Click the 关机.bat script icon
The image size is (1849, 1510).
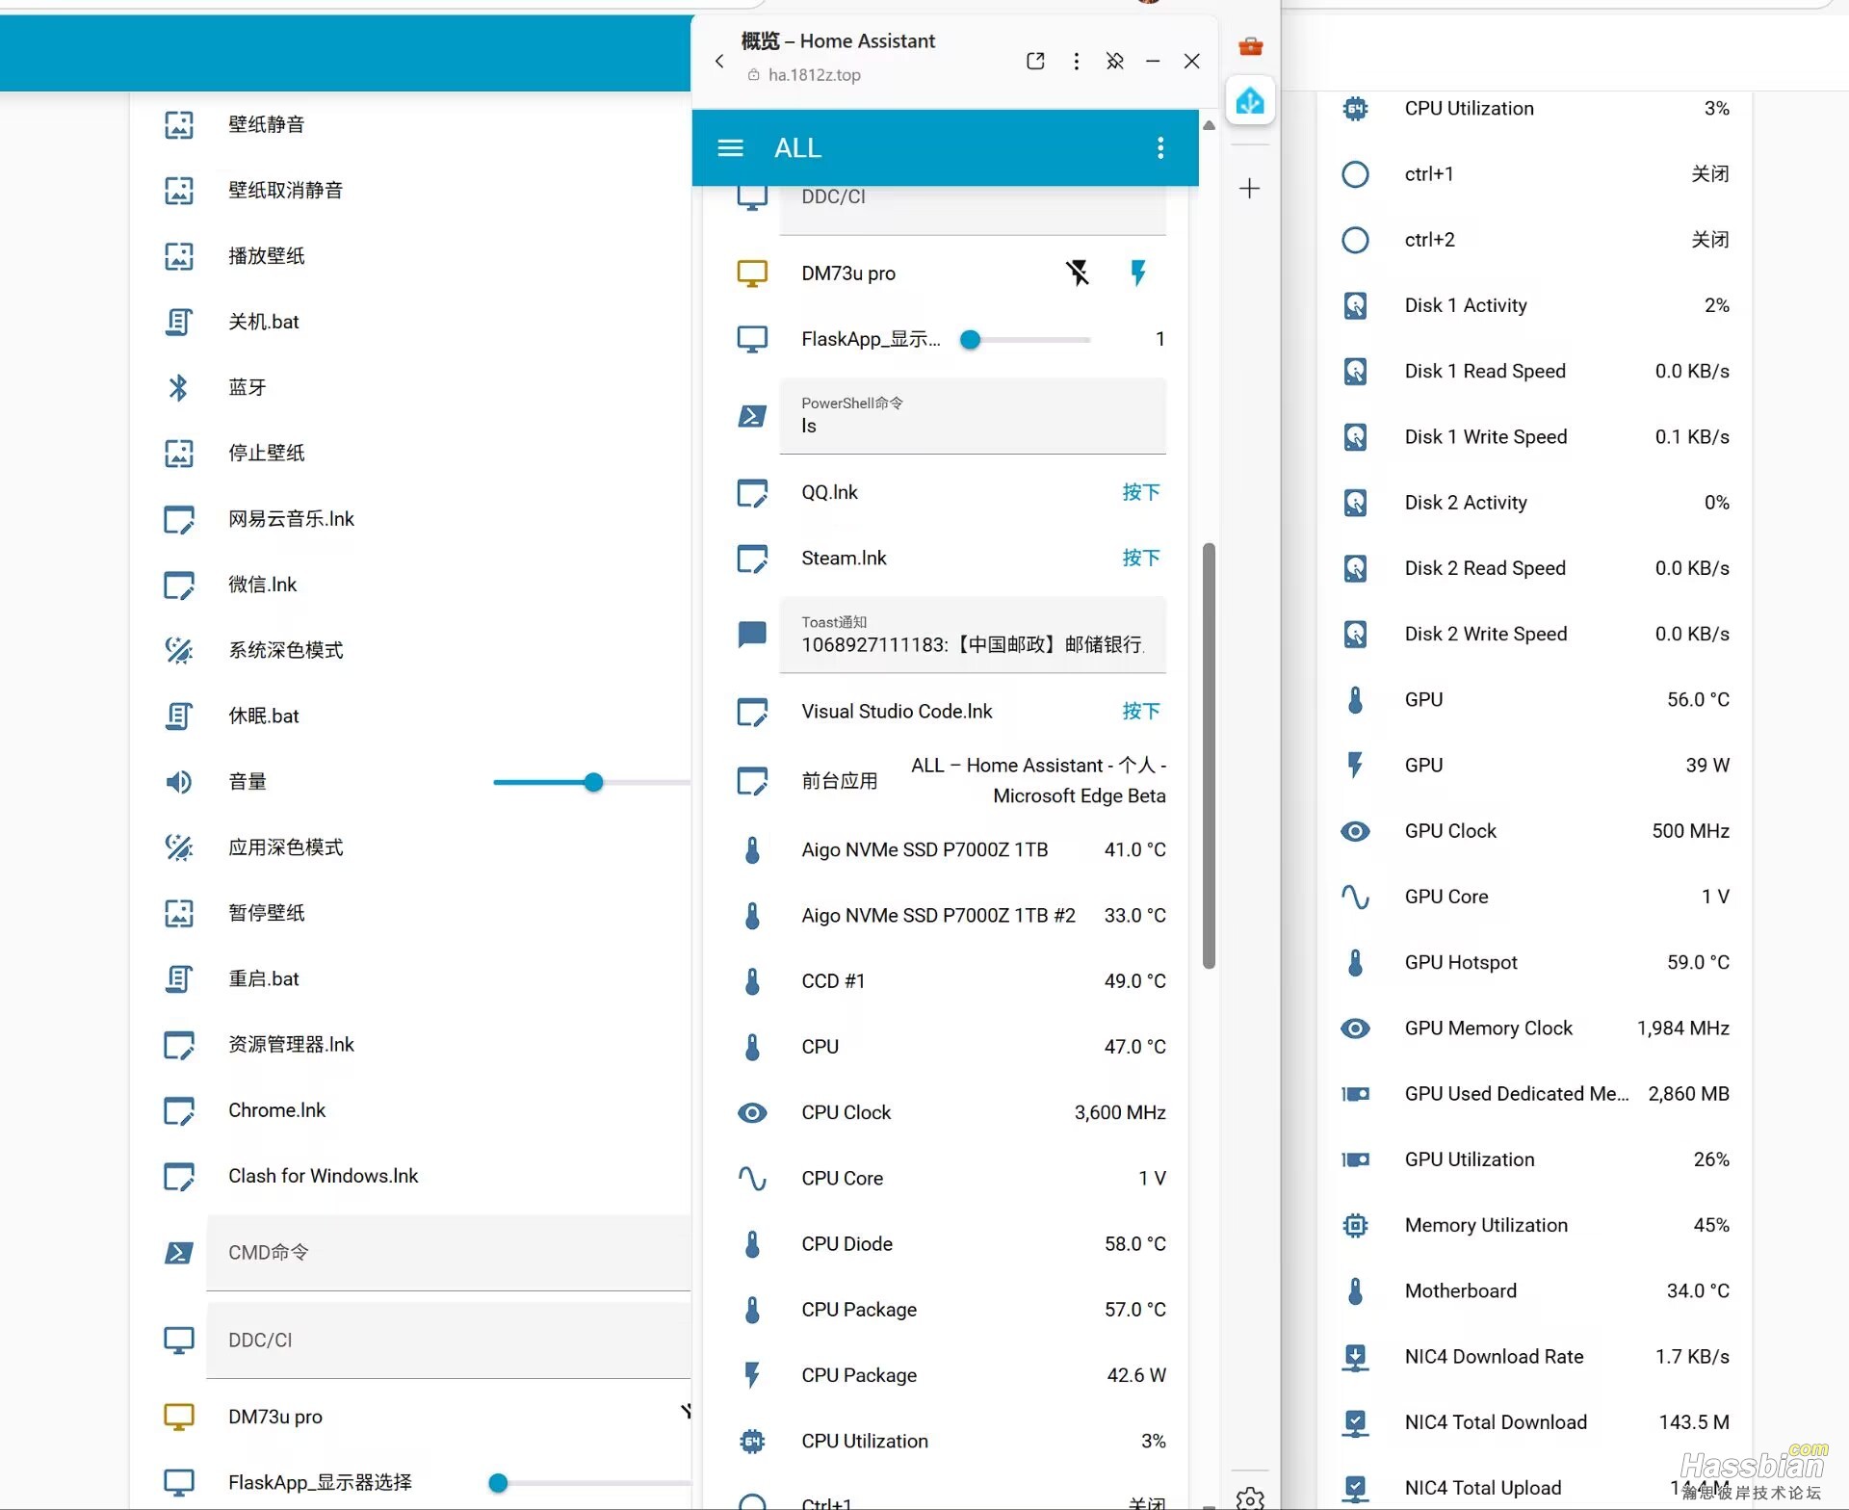pos(178,322)
